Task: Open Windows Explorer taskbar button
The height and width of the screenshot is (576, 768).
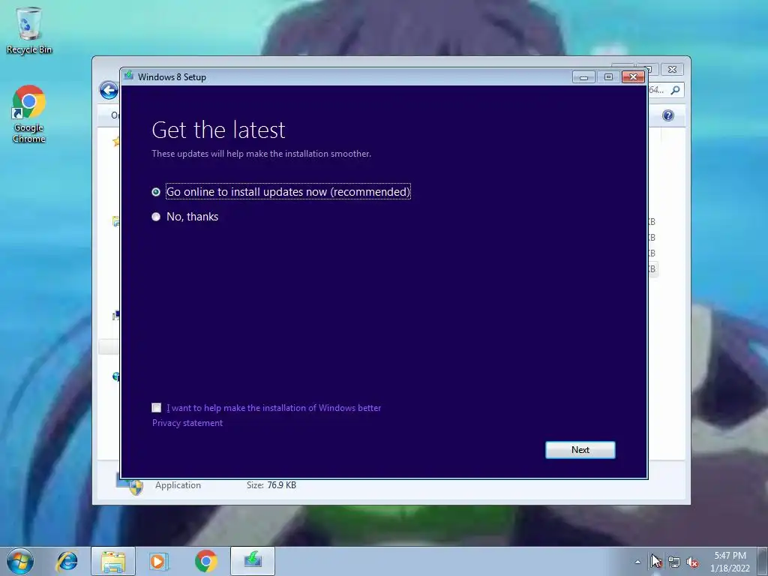Action: (x=113, y=561)
